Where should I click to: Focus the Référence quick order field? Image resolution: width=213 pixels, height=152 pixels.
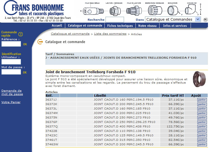[x=11, y=44]
